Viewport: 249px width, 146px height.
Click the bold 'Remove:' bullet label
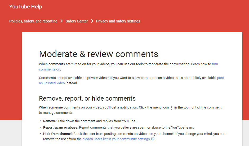coord(50,121)
